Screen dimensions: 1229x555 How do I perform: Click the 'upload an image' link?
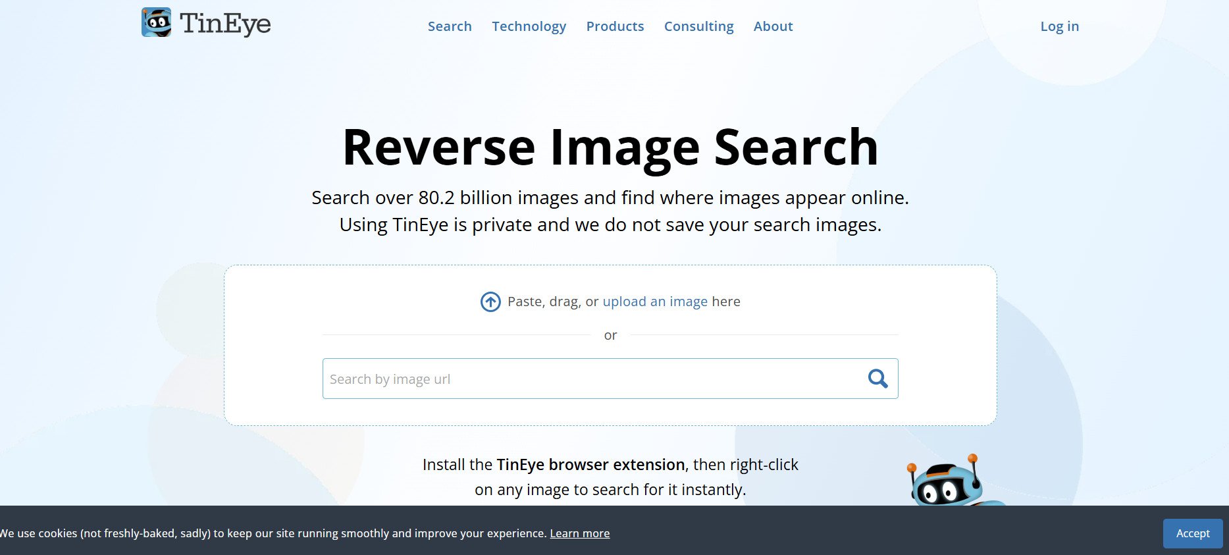click(655, 302)
